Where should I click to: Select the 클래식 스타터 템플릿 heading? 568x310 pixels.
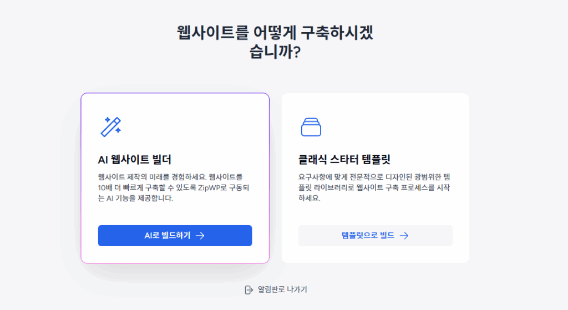(x=344, y=159)
